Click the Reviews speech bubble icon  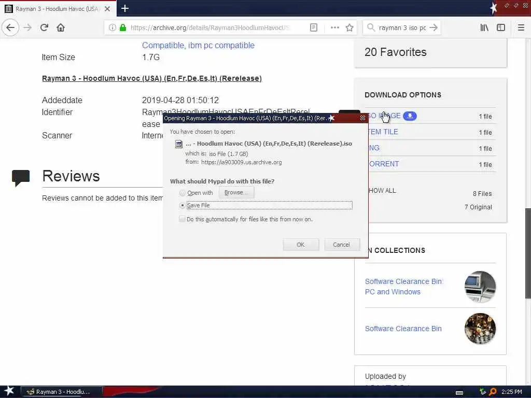pyautogui.click(x=21, y=178)
